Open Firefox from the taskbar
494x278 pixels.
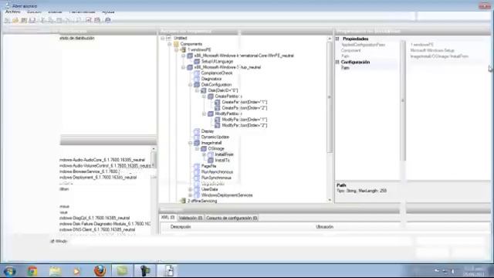tap(100, 271)
